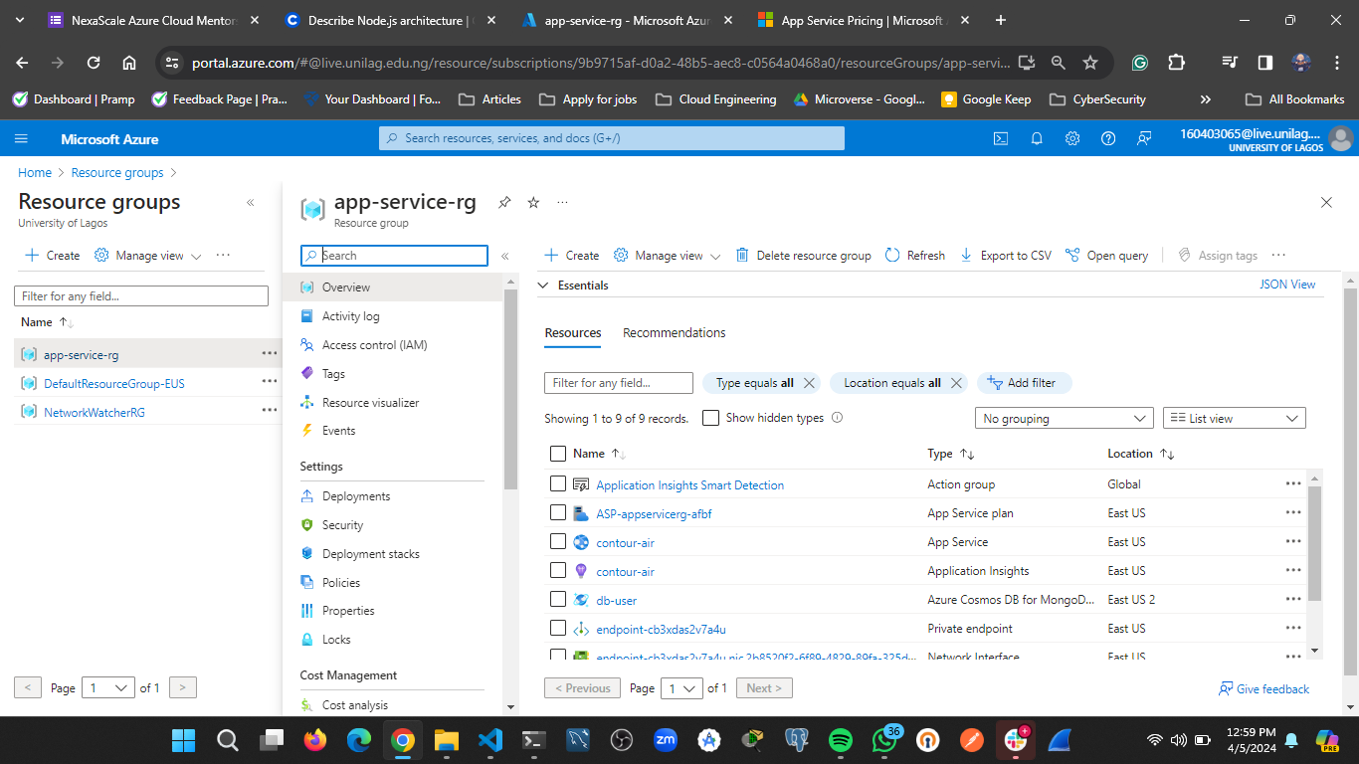Mark app-service-rg as favorite with star
This screenshot has width=1359, height=764.
pos(533,203)
